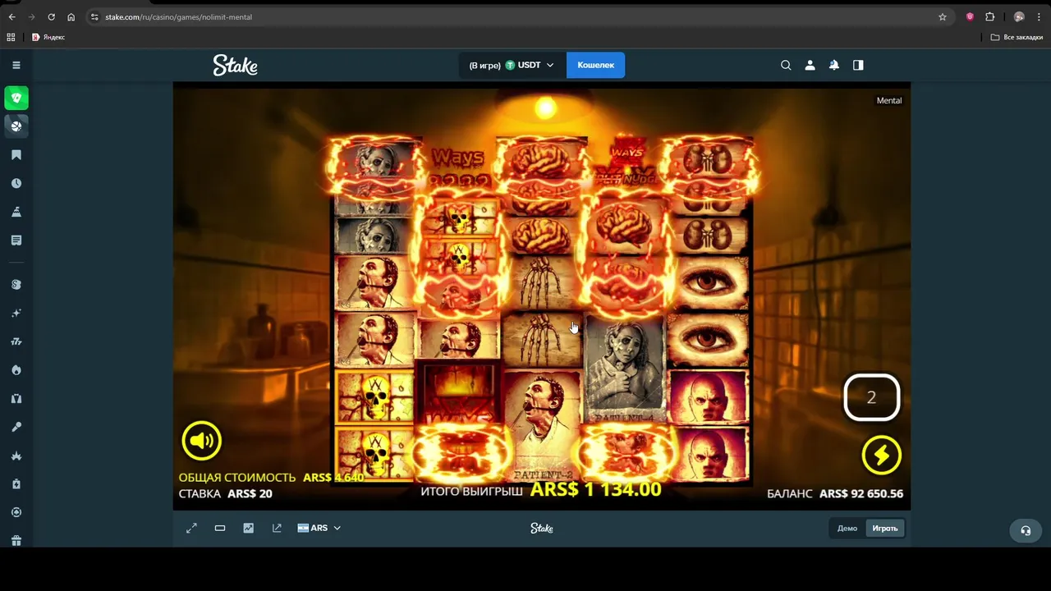
Task: Open the user profile icon
Action: tap(810, 65)
